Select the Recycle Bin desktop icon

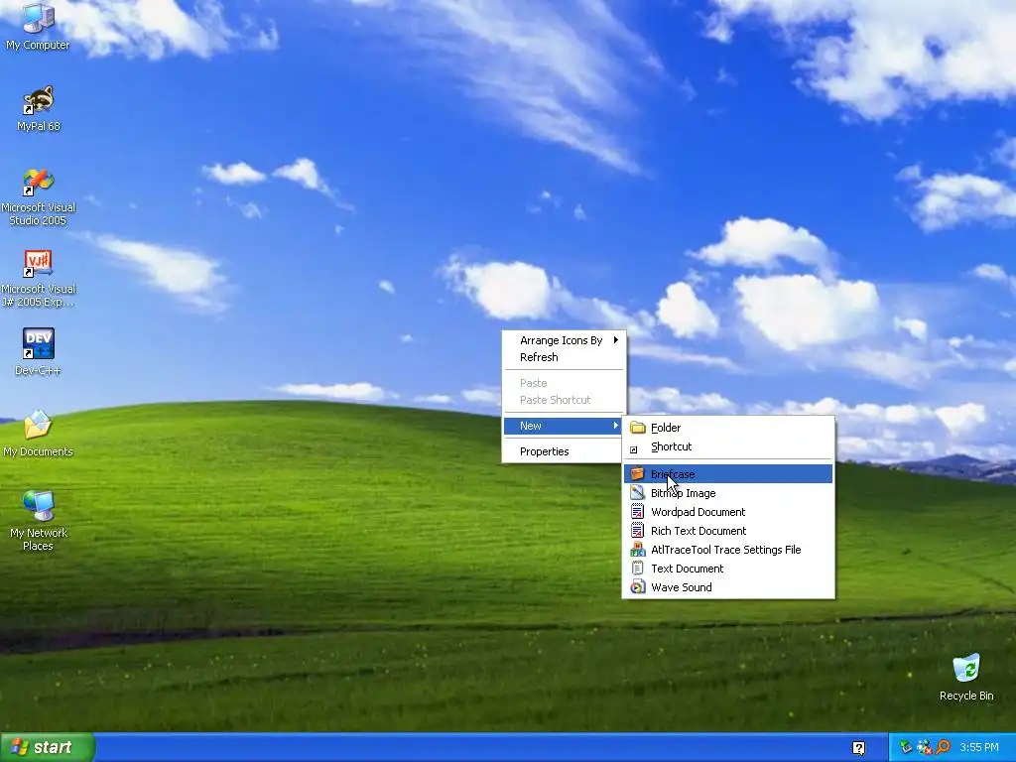coord(966,669)
